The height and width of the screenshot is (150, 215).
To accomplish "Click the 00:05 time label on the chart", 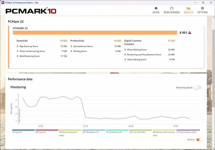I will click(41, 126).
